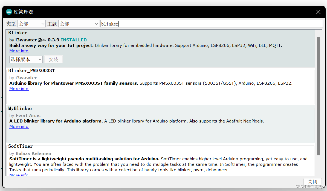This screenshot has width=327, height=191.
Task: Click 'by i3wawter' under Blinker_PMSX003ST
Action: click(23, 78)
